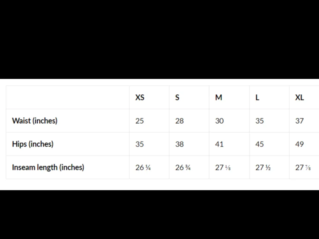Select the L size header
319x239 pixels.
257,98
